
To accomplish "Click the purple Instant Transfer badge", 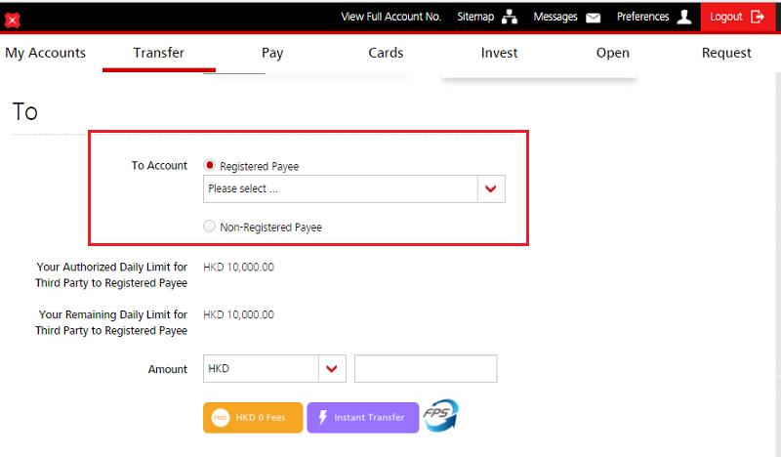I will [362, 417].
